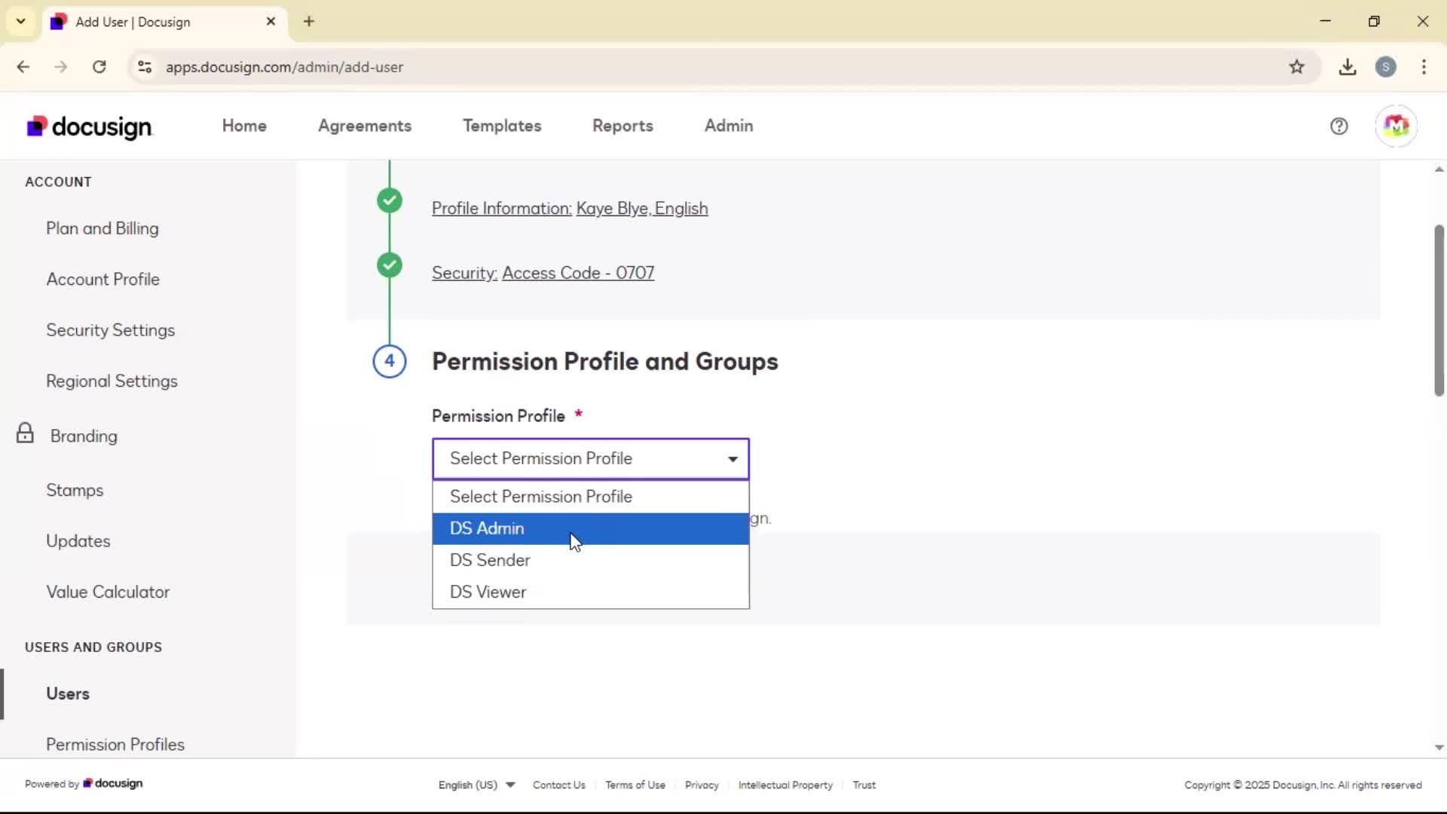Viewport: 1447px width, 814px height.
Task: Open Value Calculator
Action: (108, 592)
